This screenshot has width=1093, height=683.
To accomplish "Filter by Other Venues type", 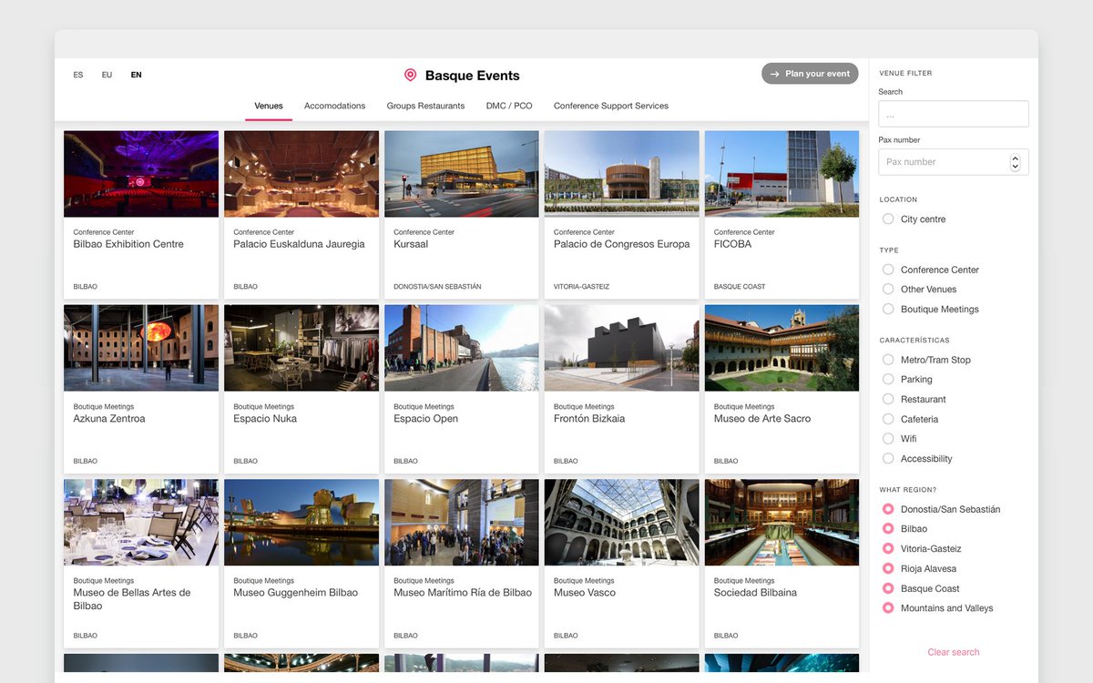I will pos(920,290).
